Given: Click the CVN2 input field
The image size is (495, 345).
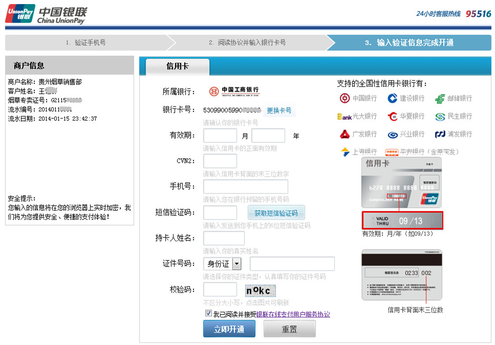Looking at the screenshot, I should coord(220,161).
